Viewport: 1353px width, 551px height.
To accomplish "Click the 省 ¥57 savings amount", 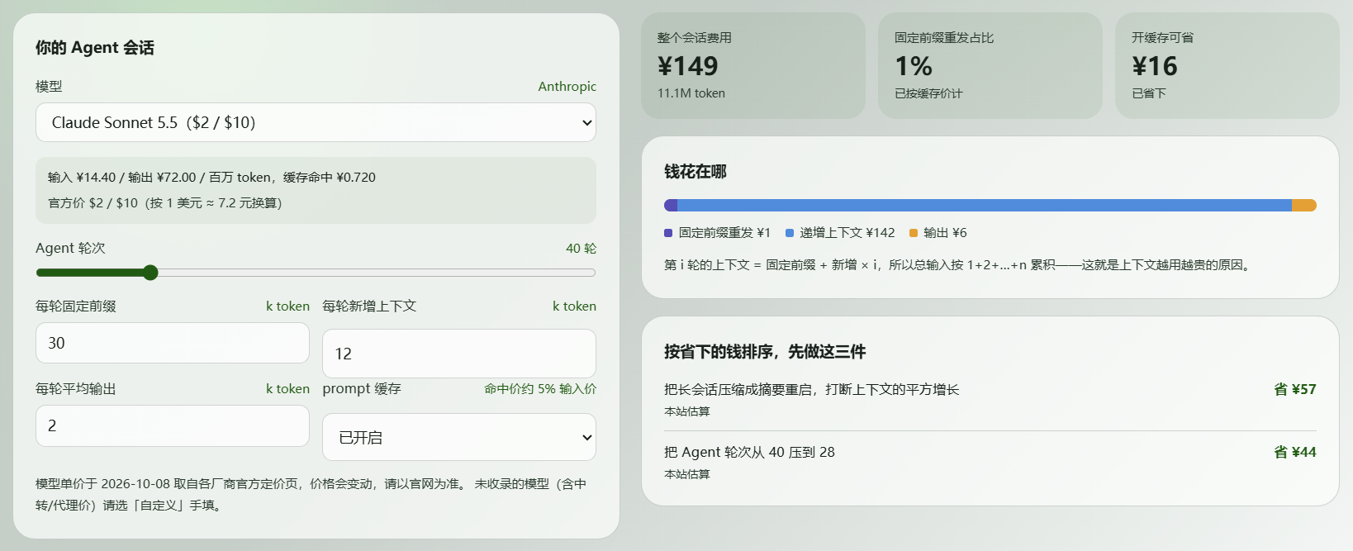I will (1295, 389).
